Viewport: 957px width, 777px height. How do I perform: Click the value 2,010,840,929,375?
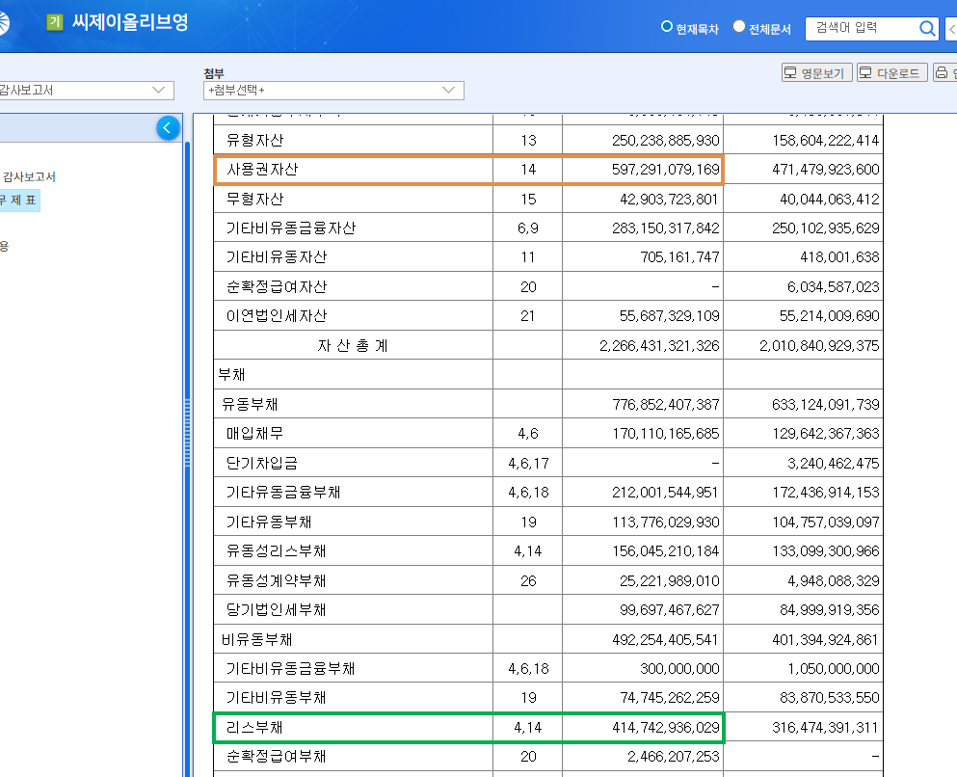click(x=819, y=346)
